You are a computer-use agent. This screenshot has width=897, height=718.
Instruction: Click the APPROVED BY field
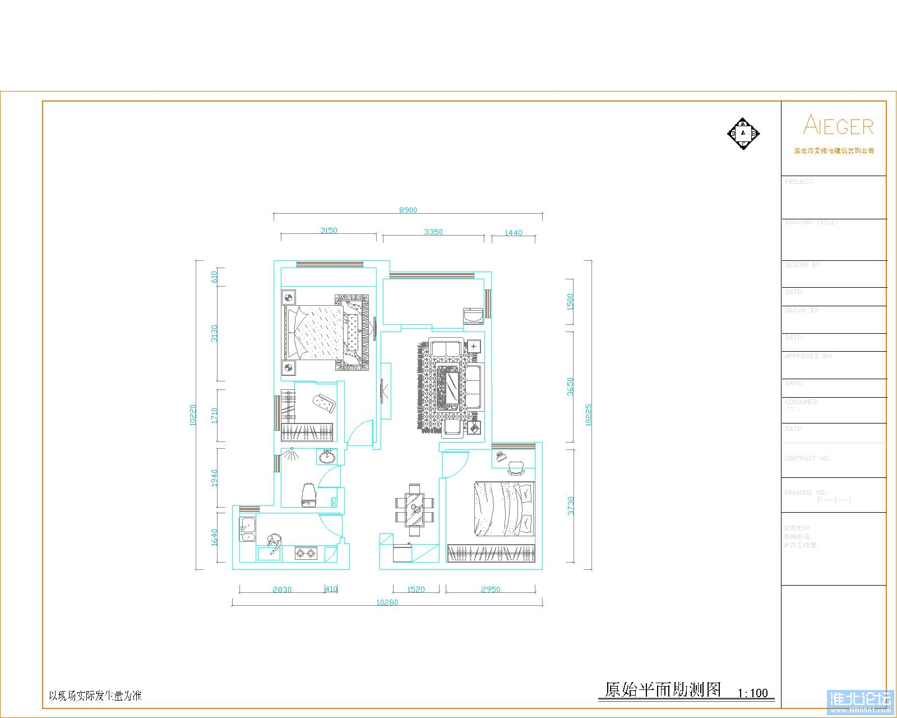[x=808, y=356]
